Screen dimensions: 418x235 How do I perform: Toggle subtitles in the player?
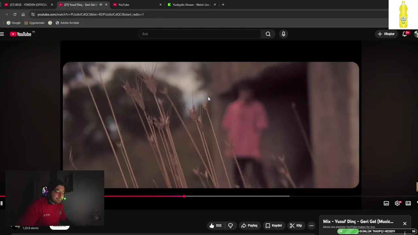386,203
